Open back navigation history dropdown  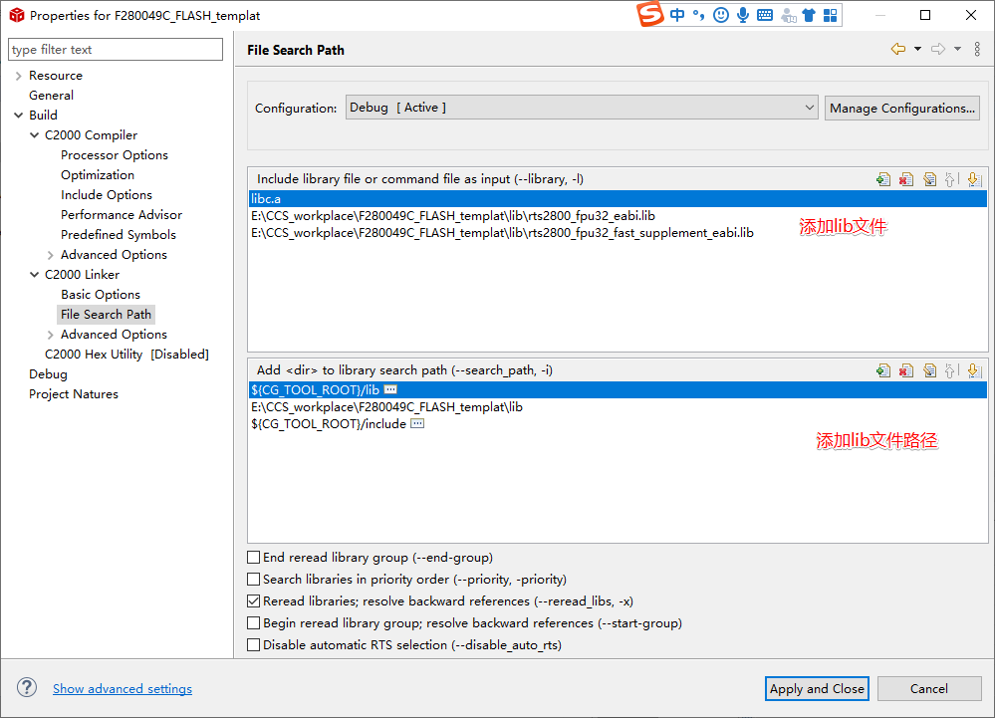click(x=917, y=49)
